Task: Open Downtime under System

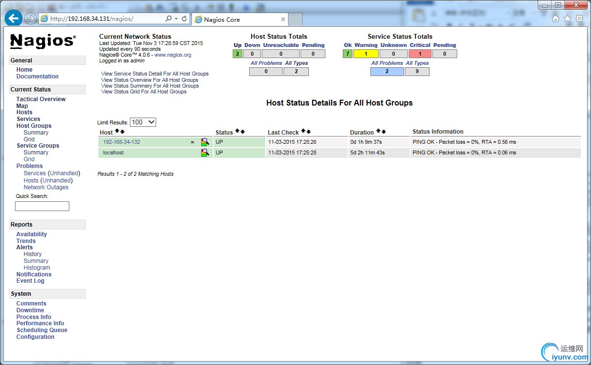Action: pos(30,310)
